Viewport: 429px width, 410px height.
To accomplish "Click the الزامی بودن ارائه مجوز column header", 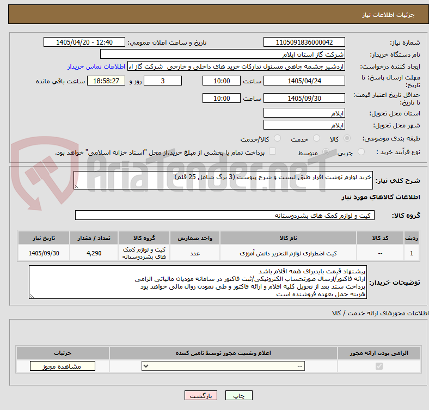I will [x=379, y=353].
